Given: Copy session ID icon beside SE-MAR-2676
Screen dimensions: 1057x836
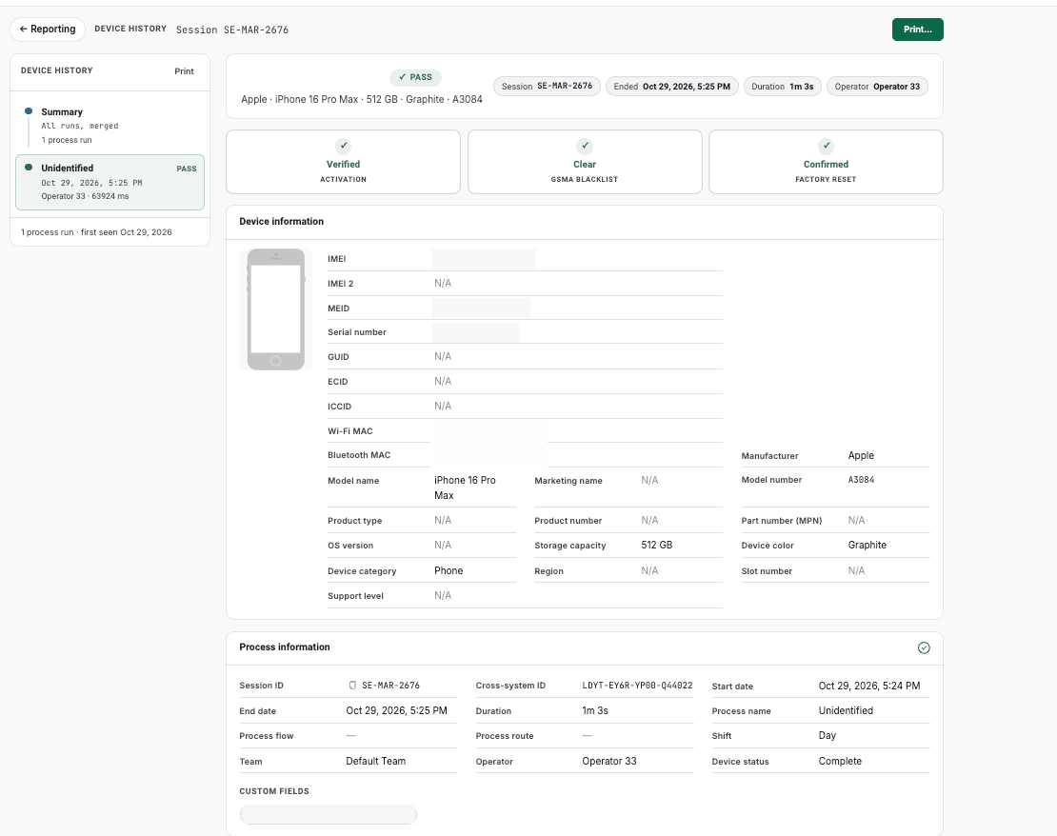Looking at the screenshot, I should coord(352,685).
